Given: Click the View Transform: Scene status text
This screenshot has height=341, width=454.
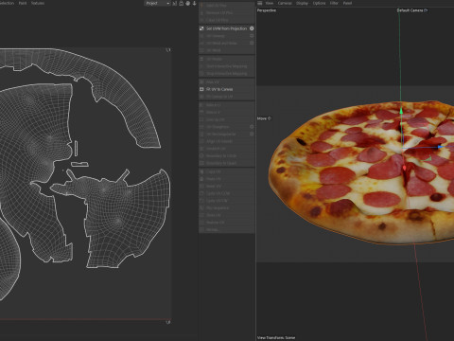Looking at the screenshot, I should pos(276,337).
